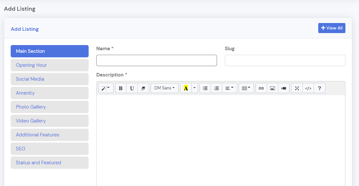Viewport: 359px width, 186px height.
Task: Apply the yellow highlight color button
Action: tap(186, 88)
